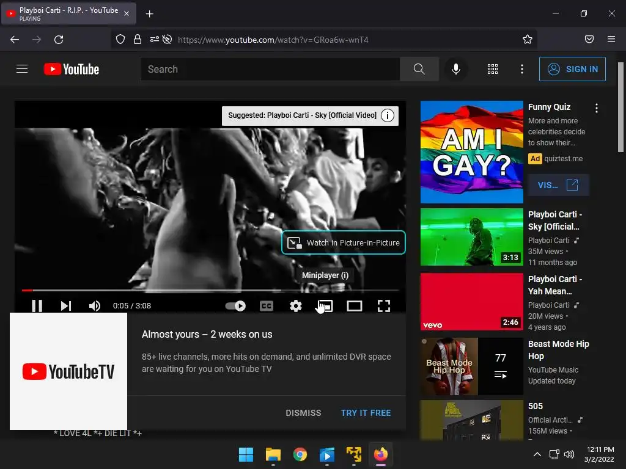Watch in Picture-in-Picture

(344, 242)
